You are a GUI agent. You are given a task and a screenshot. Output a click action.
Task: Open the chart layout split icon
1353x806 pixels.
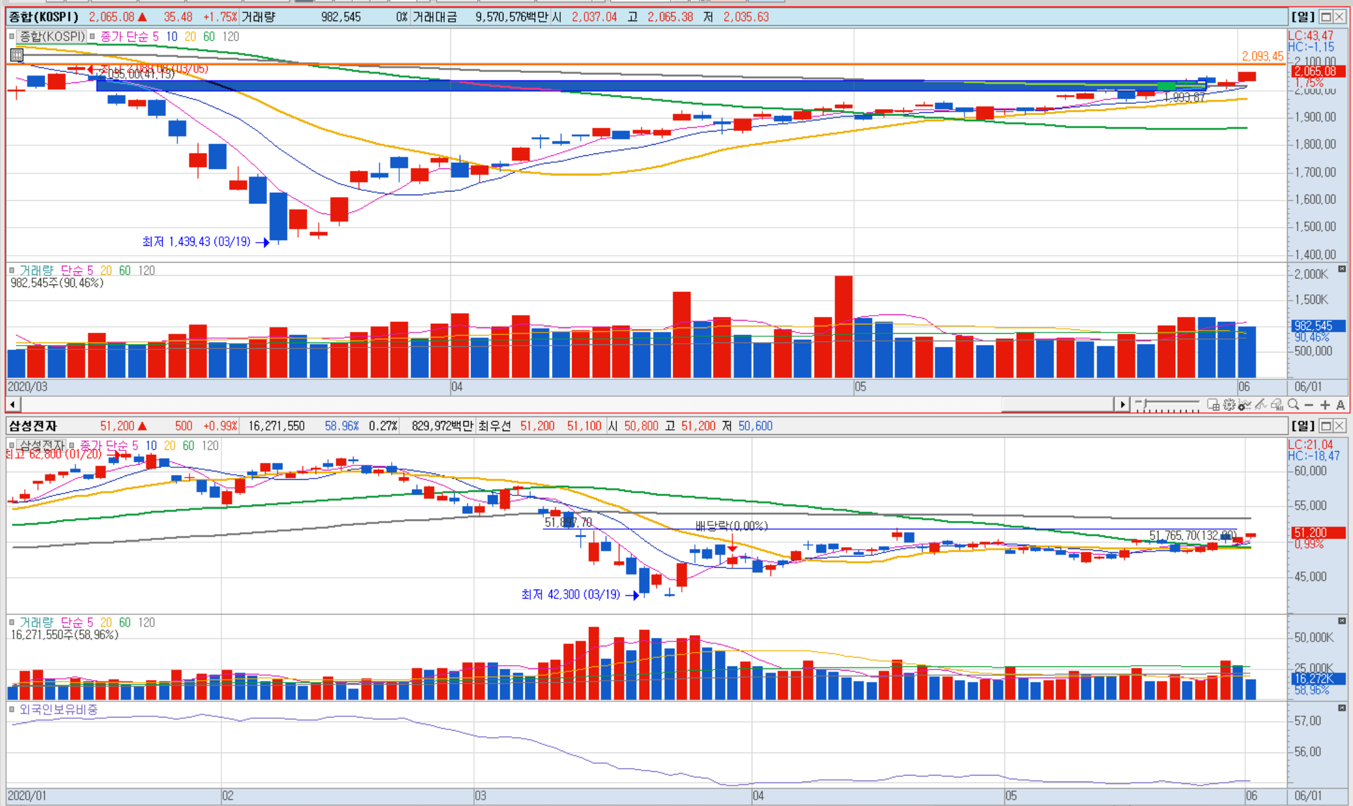pos(1213,405)
